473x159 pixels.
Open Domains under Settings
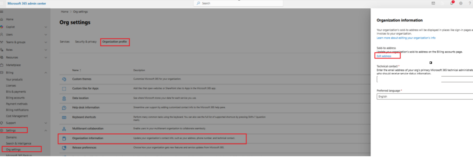[11, 137]
